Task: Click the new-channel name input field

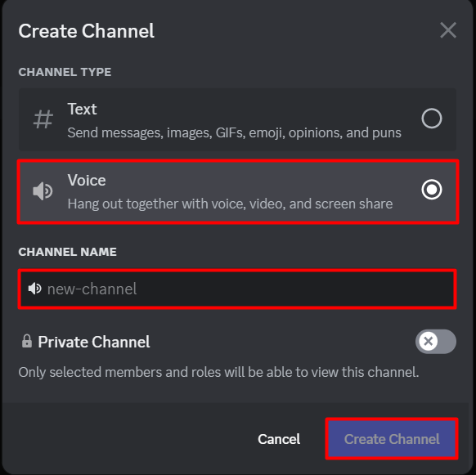Action: [237, 289]
